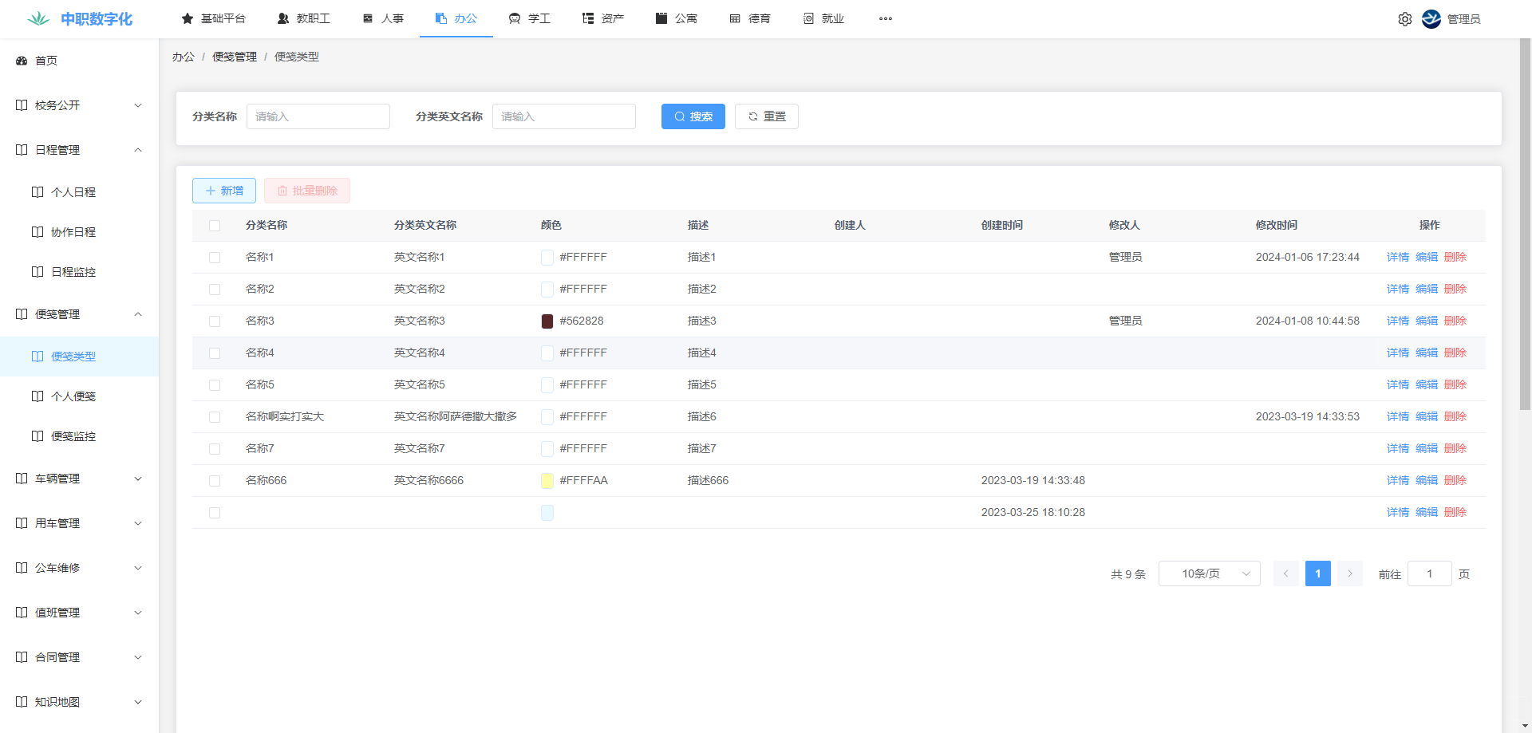
Task: Click 编辑 link for row 名称3
Action: 1426,321
